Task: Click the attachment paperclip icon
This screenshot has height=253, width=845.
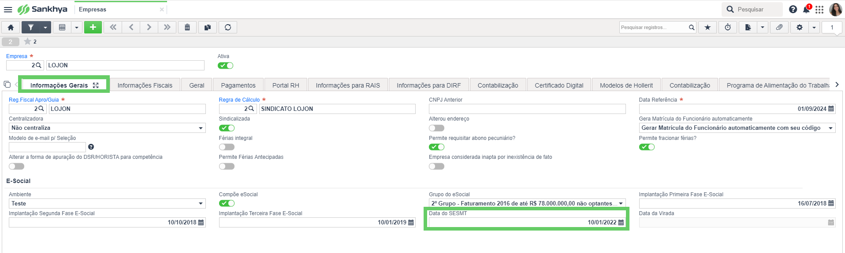Action: tap(779, 27)
